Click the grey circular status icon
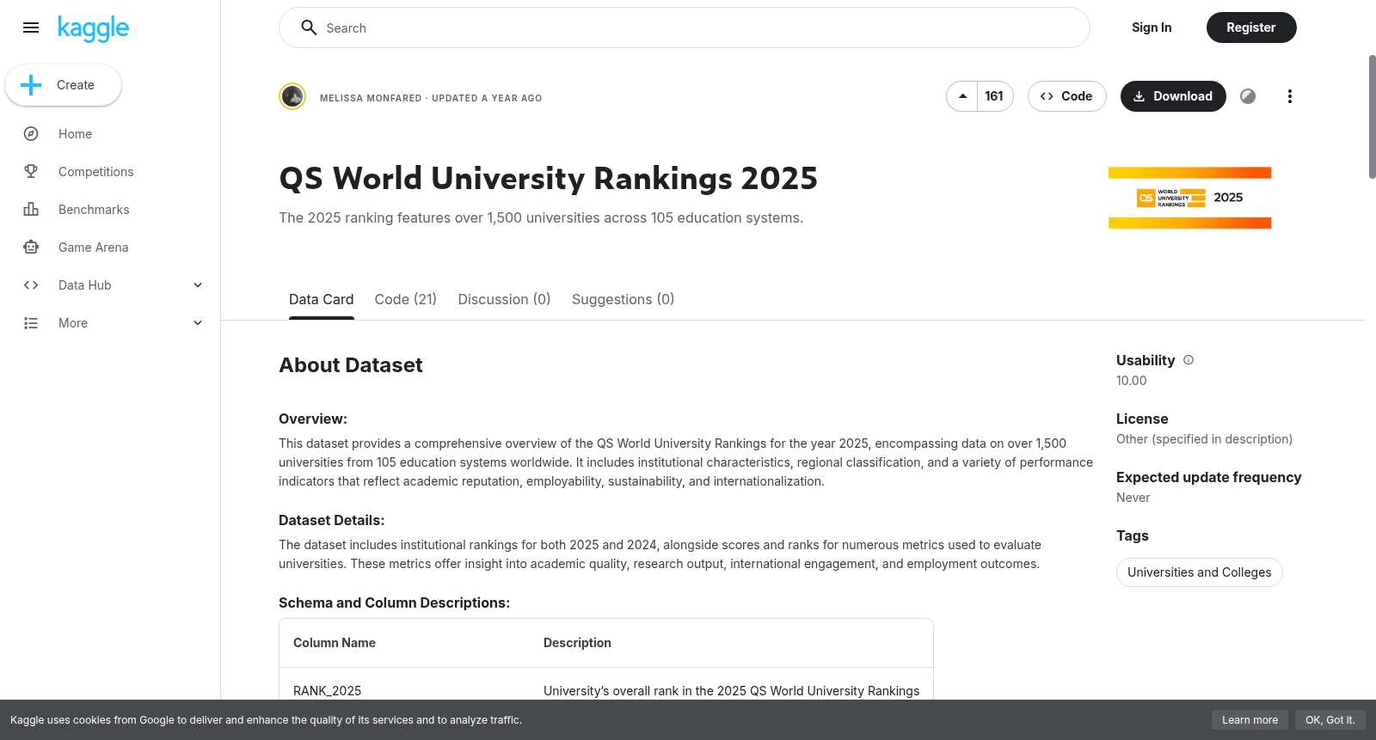Image resolution: width=1376 pixels, height=740 pixels. point(1248,96)
